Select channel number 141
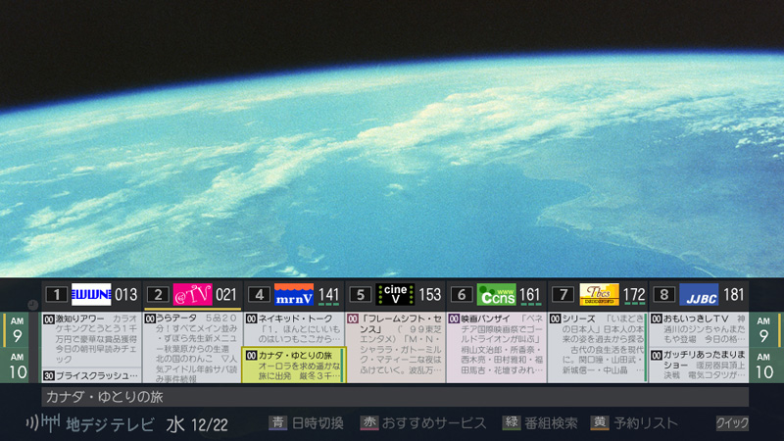Viewport: 784px width, 441px height. tap(328, 295)
